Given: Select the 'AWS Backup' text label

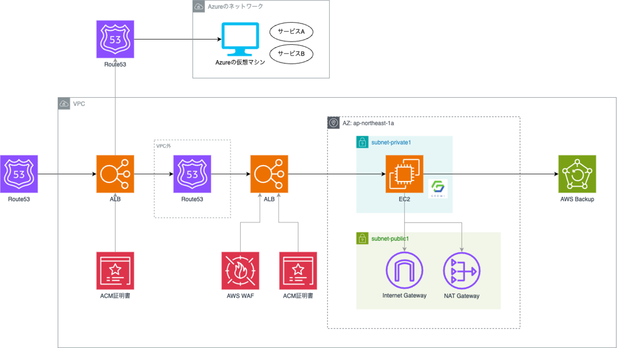Looking at the screenshot, I should 577,199.
